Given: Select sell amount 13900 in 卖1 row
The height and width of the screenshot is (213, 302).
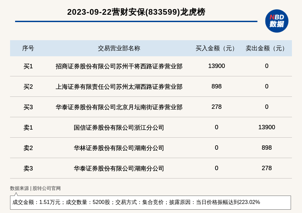Looking at the screenshot, I should coord(266,127).
